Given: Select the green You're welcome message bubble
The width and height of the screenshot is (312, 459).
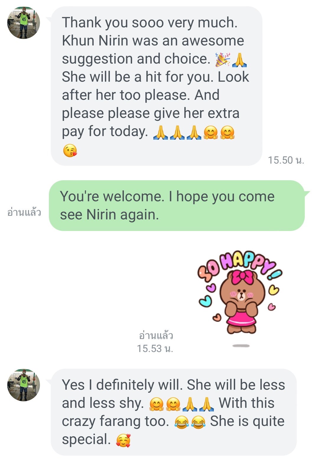Looking at the screenshot, I should (177, 206).
